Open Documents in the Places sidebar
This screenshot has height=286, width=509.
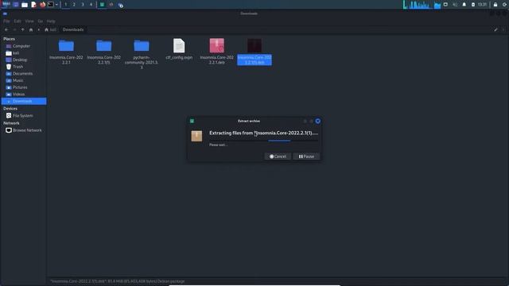pyautogui.click(x=24, y=74)
